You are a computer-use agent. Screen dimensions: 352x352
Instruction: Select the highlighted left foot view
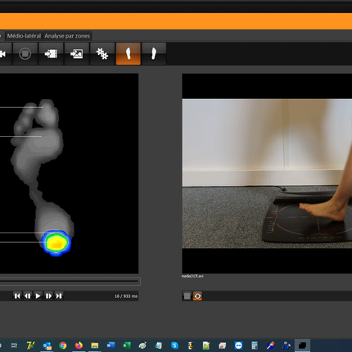click(x=129, y=54)
